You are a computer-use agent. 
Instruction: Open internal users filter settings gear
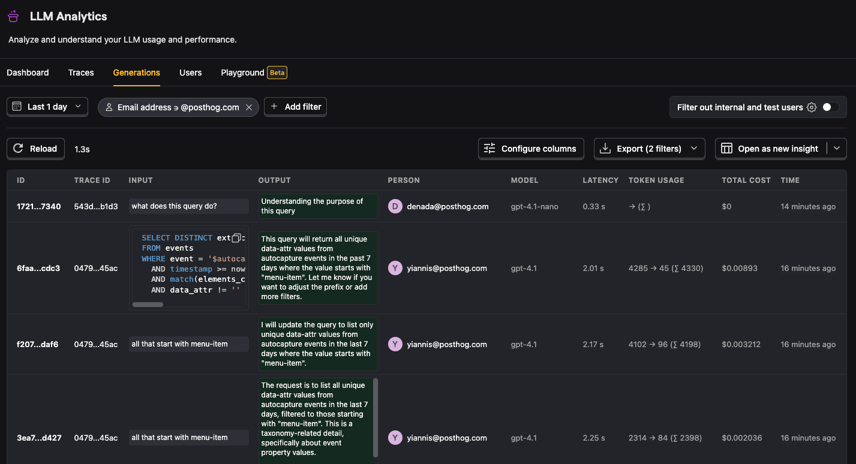click(812, 107)
